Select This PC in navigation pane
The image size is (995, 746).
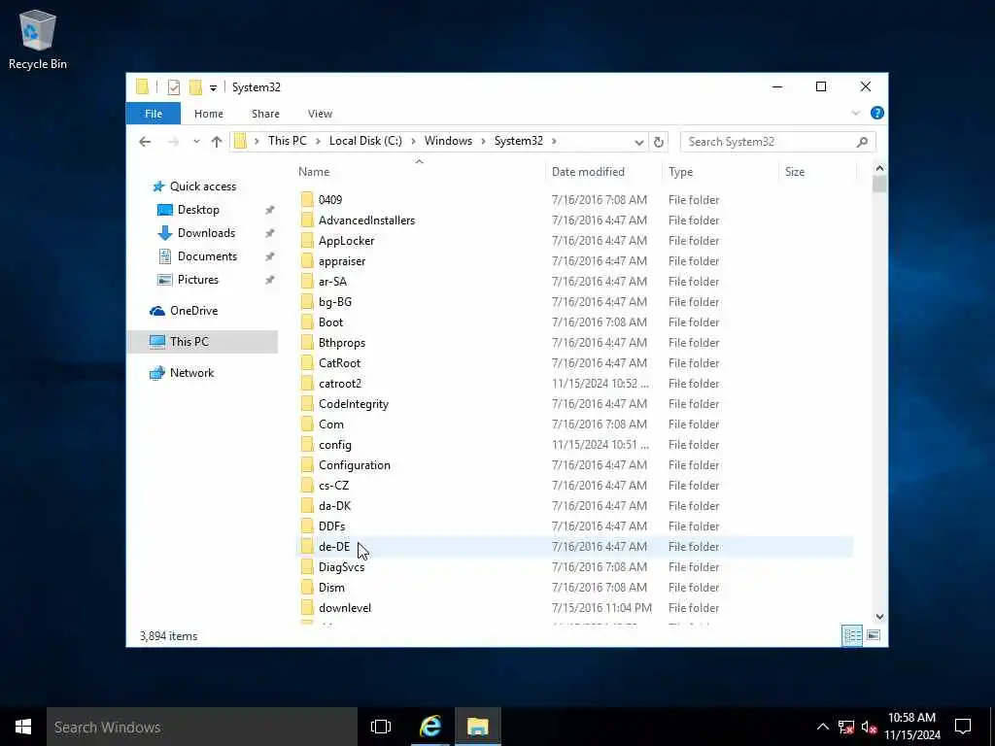202,342
